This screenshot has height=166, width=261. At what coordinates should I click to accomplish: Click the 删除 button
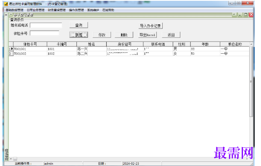click(124, 35)
